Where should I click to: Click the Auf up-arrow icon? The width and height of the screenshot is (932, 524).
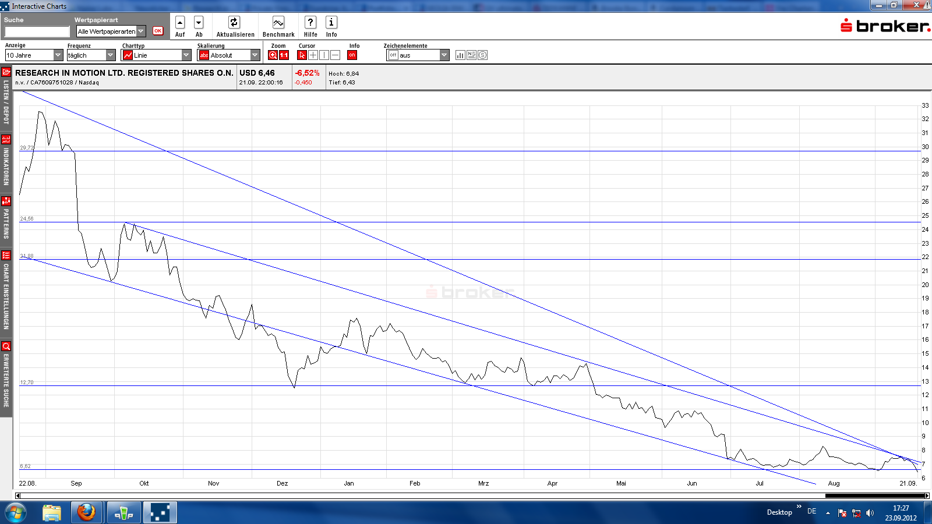coord(180,23)
